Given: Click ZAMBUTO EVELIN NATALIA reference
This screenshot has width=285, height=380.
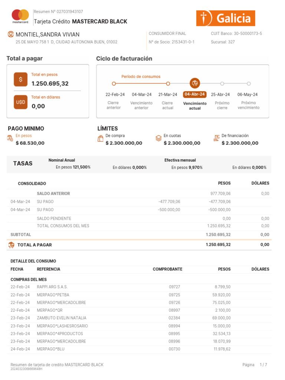Looking at the screenshot, I should point(62,318).
